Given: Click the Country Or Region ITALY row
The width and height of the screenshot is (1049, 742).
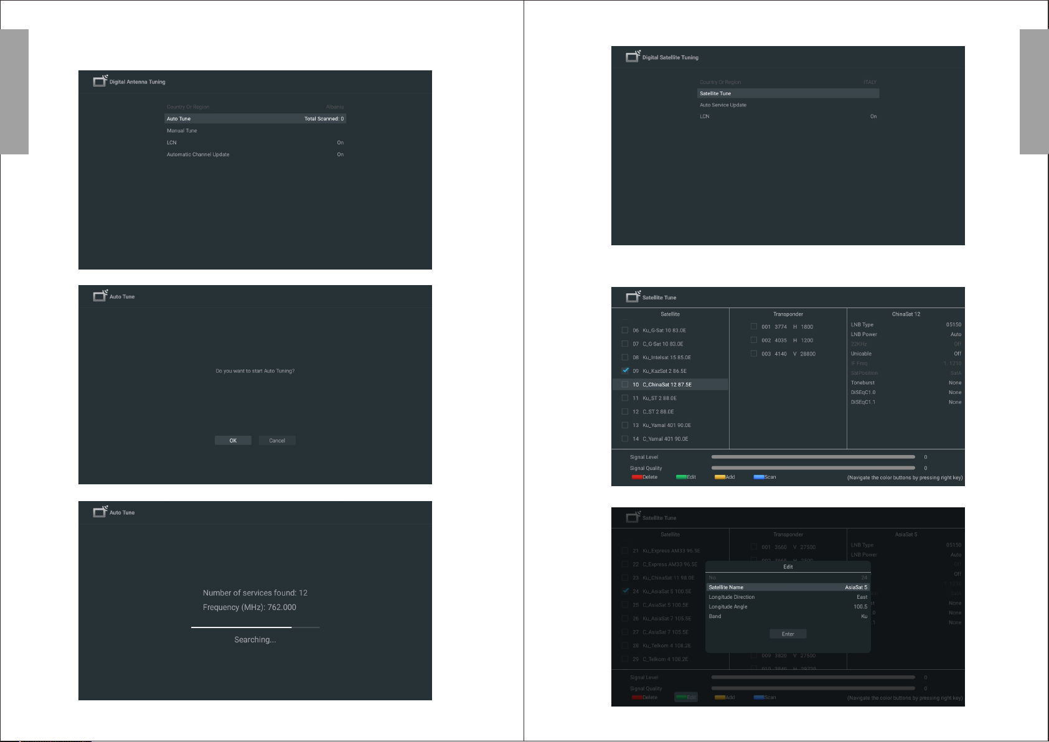Looking at the screenshot, I should tap(788, 82).
